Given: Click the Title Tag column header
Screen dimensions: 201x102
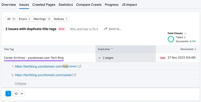Looking at the screenshot, I should tap(9, 49).
